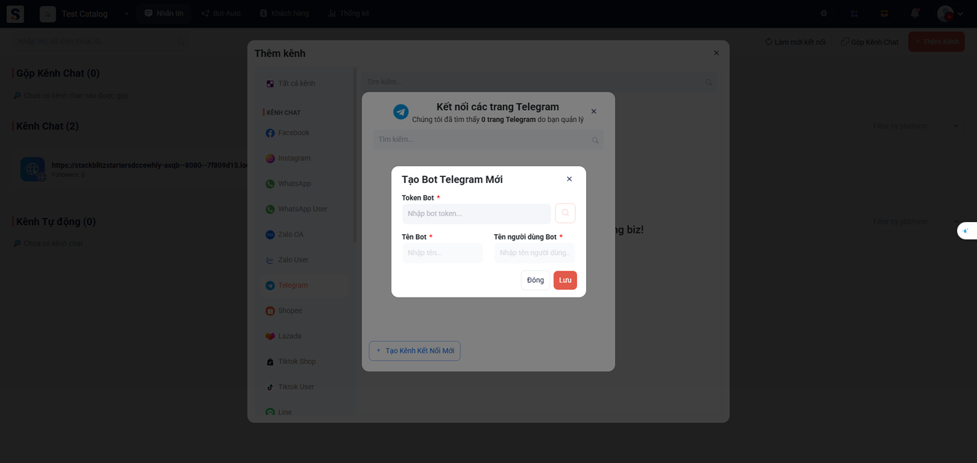
Task: Choose the WhatsApp channel icon
Action: pyautogui.click(x=270, y=184)
